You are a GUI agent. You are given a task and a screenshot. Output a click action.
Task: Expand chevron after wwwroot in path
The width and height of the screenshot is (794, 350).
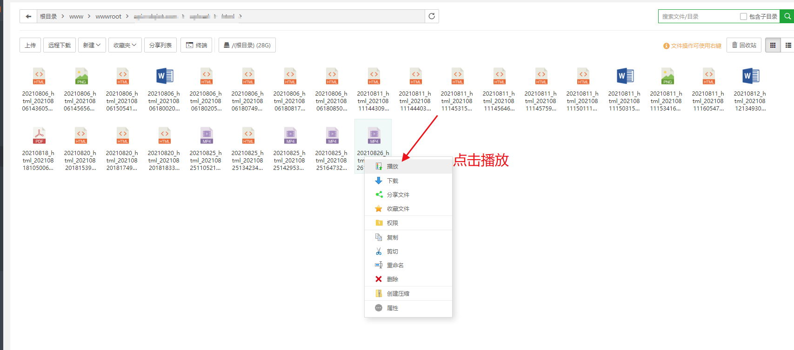coord(127,16)
